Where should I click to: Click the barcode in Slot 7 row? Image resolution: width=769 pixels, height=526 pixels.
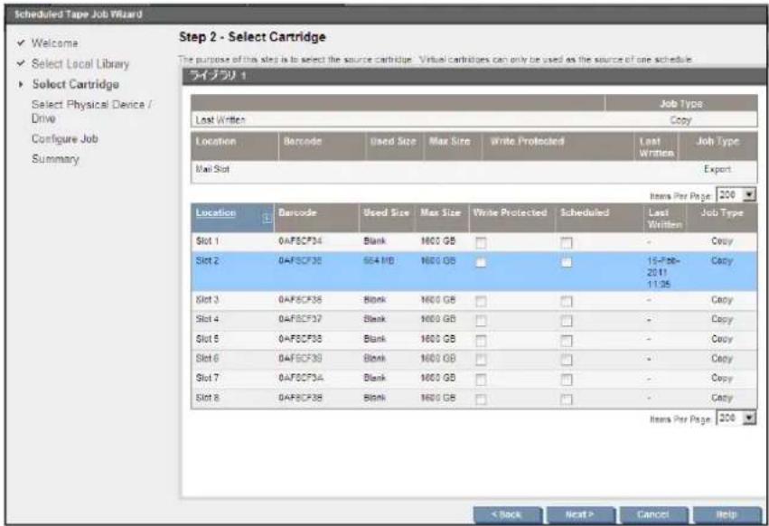coord(301,378)
